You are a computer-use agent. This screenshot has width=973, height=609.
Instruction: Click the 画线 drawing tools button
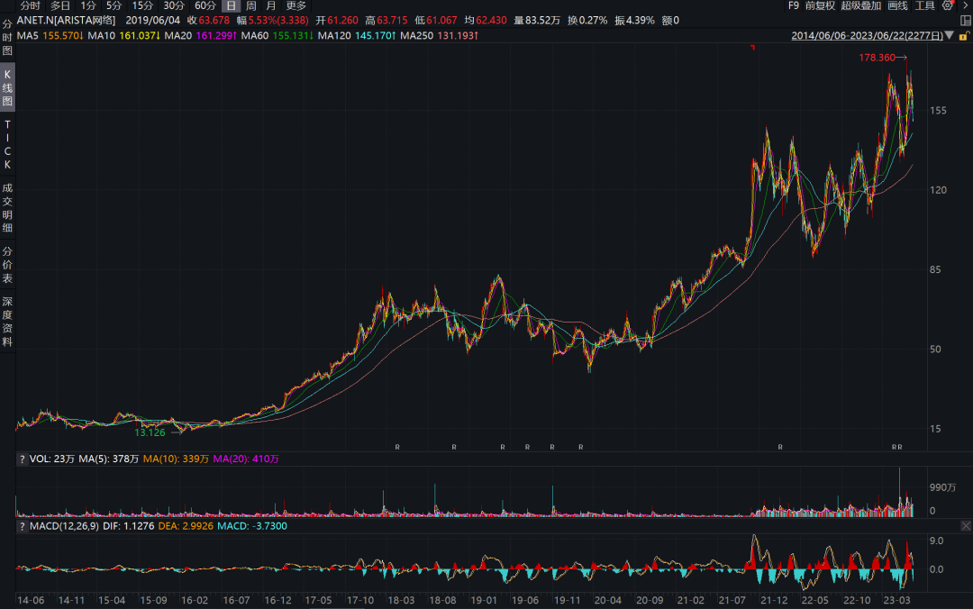click(898, 5)
